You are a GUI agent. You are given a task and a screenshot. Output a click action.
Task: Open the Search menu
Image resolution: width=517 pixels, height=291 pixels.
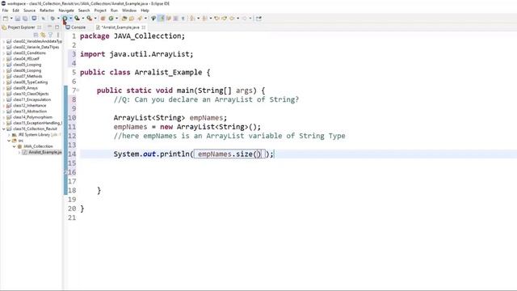point(84,11)
